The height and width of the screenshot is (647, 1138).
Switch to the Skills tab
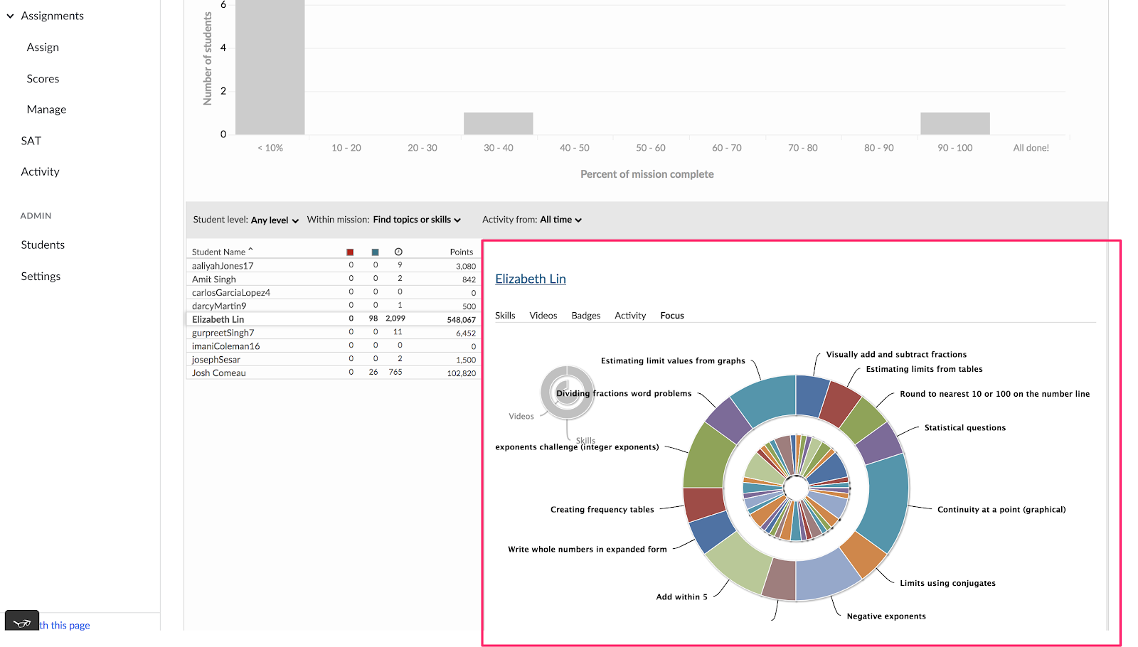(x=505, y=316)
